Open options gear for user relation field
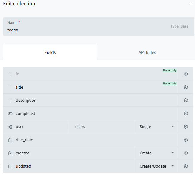The image size is (195, 175). [185, 127]
